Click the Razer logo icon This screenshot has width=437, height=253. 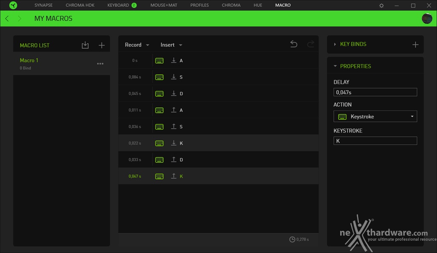(13, 5)
